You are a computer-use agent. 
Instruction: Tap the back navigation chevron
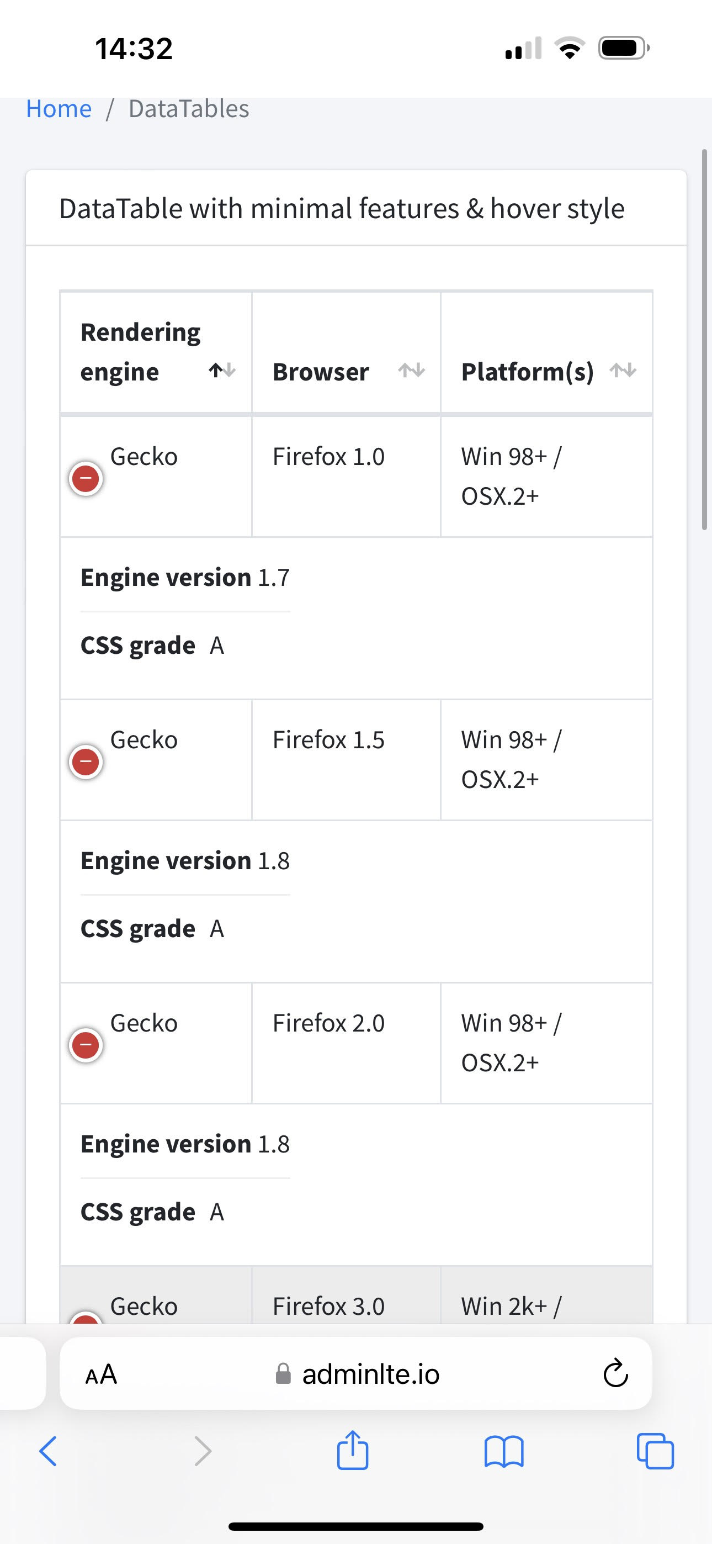49,1451
